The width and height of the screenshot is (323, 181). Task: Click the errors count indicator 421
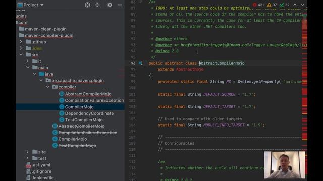pos(258,5)
